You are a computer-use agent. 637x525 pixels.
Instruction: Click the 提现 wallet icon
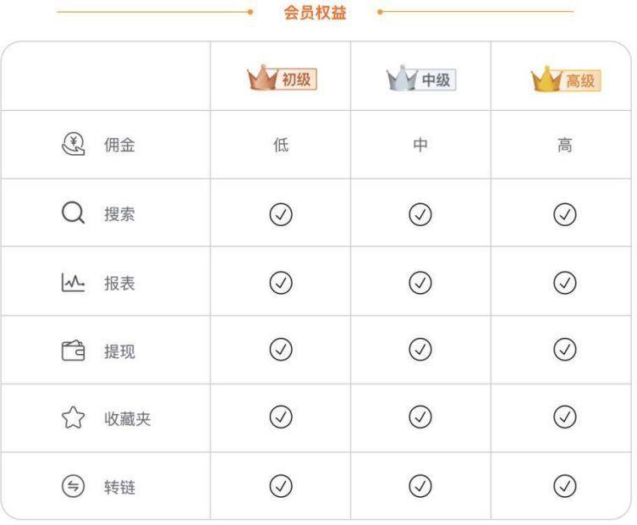(73, 351)
